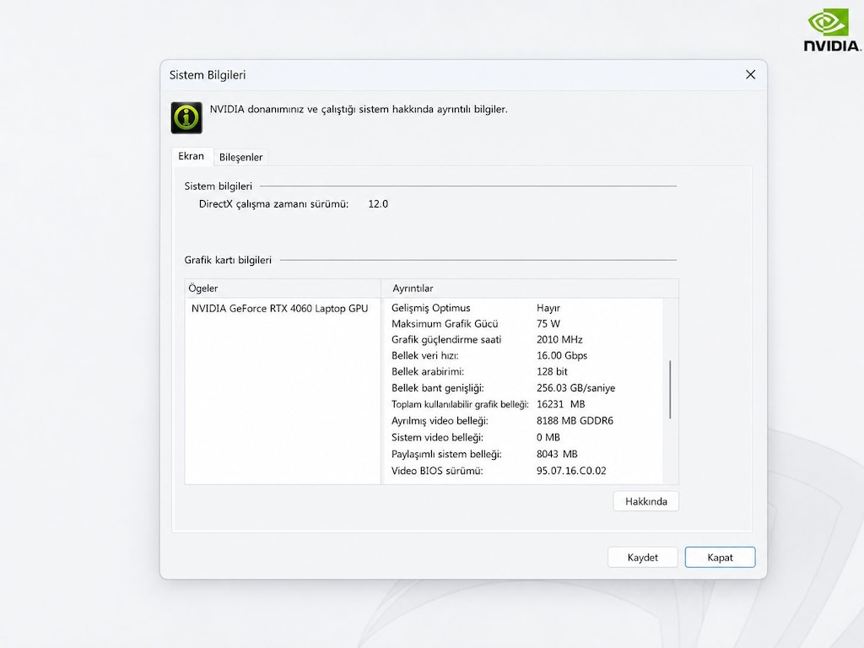Switch to the Bileşenler tab
864x648 pixels.
tap(240, 157)
